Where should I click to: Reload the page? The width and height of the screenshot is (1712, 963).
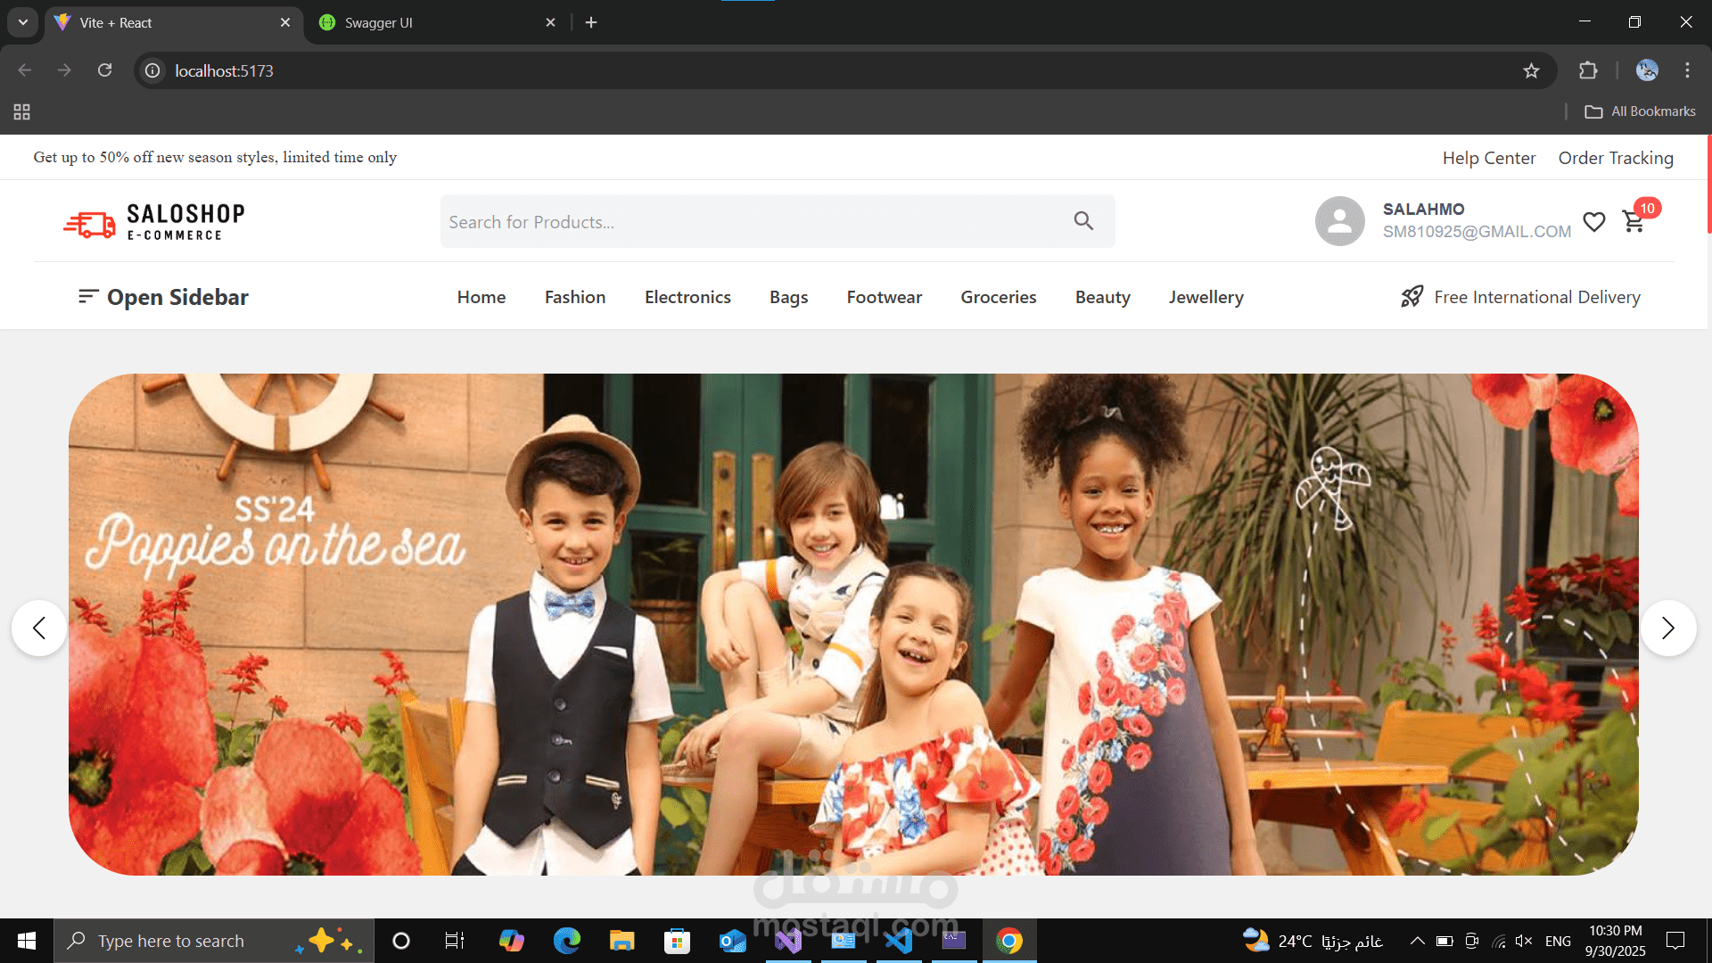(104, 70)
